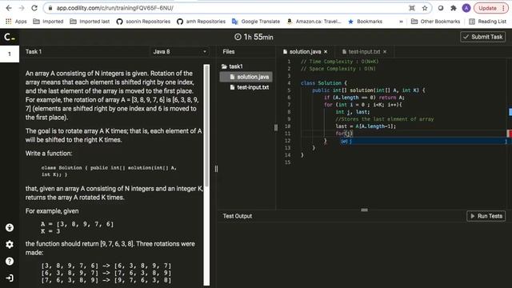Click the Test Output panel header
512x288 pixels.
(238, 216)
